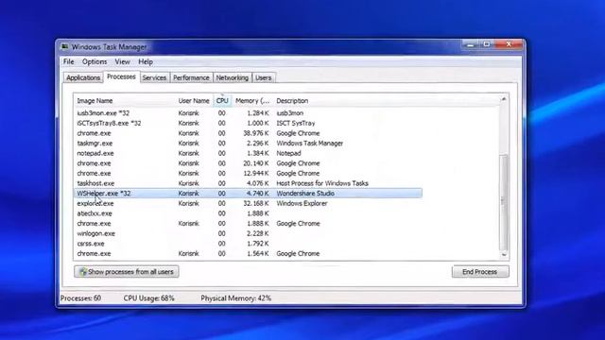Click Host Process for Windows Tasks description

click(322, 183)
